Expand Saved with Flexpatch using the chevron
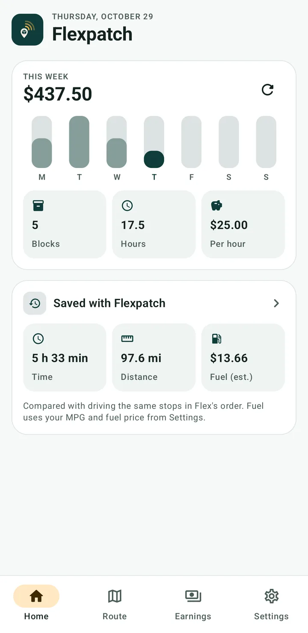Viewport: 308px width, 633px height. coord(276,303)
